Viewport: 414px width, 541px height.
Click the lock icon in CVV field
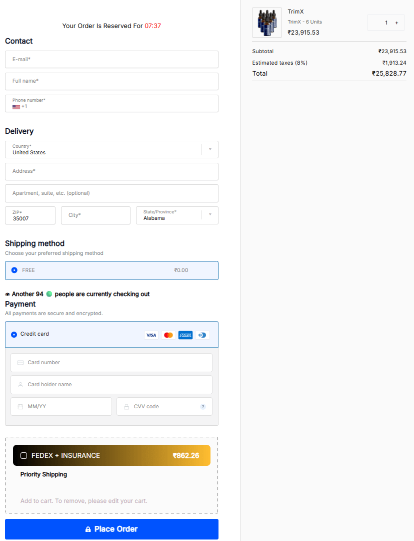(125, 406)
